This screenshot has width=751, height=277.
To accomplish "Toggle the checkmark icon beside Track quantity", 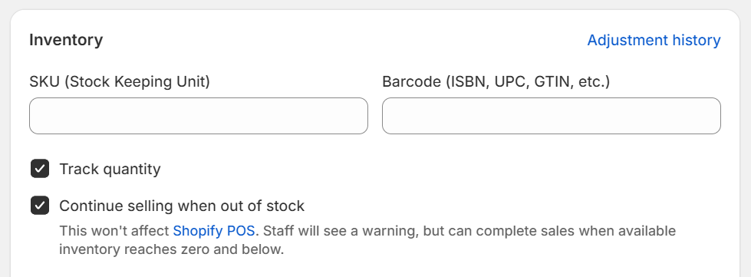I will (x=40, y=169).
